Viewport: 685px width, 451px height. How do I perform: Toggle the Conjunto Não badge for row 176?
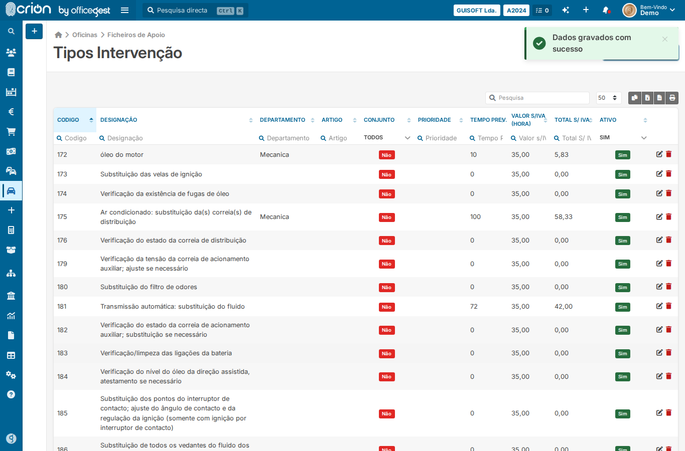point(386,241)
